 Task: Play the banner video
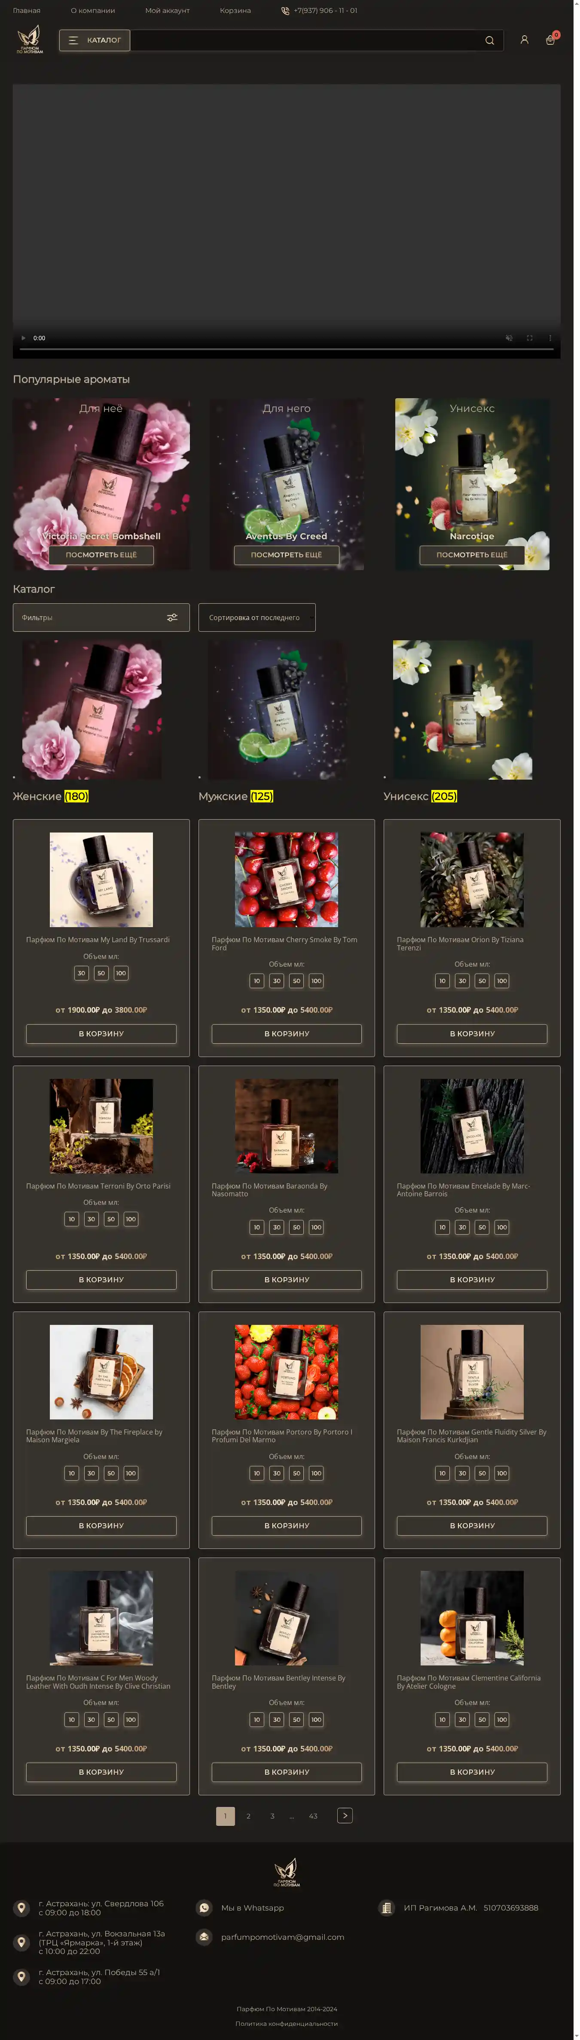click(x=23, y=338)
